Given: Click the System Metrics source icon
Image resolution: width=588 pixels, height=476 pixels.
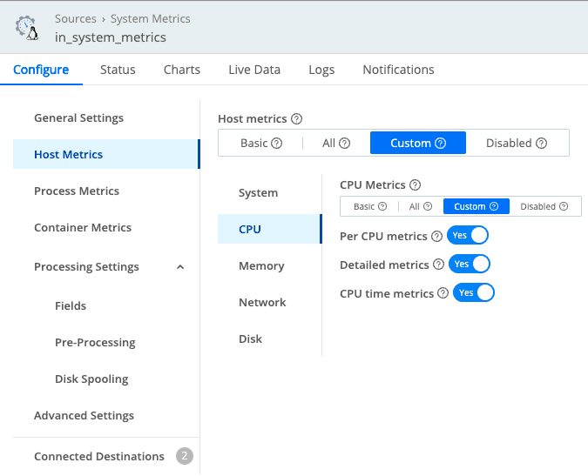Looking at the screenshot, I should coord(27,28).
